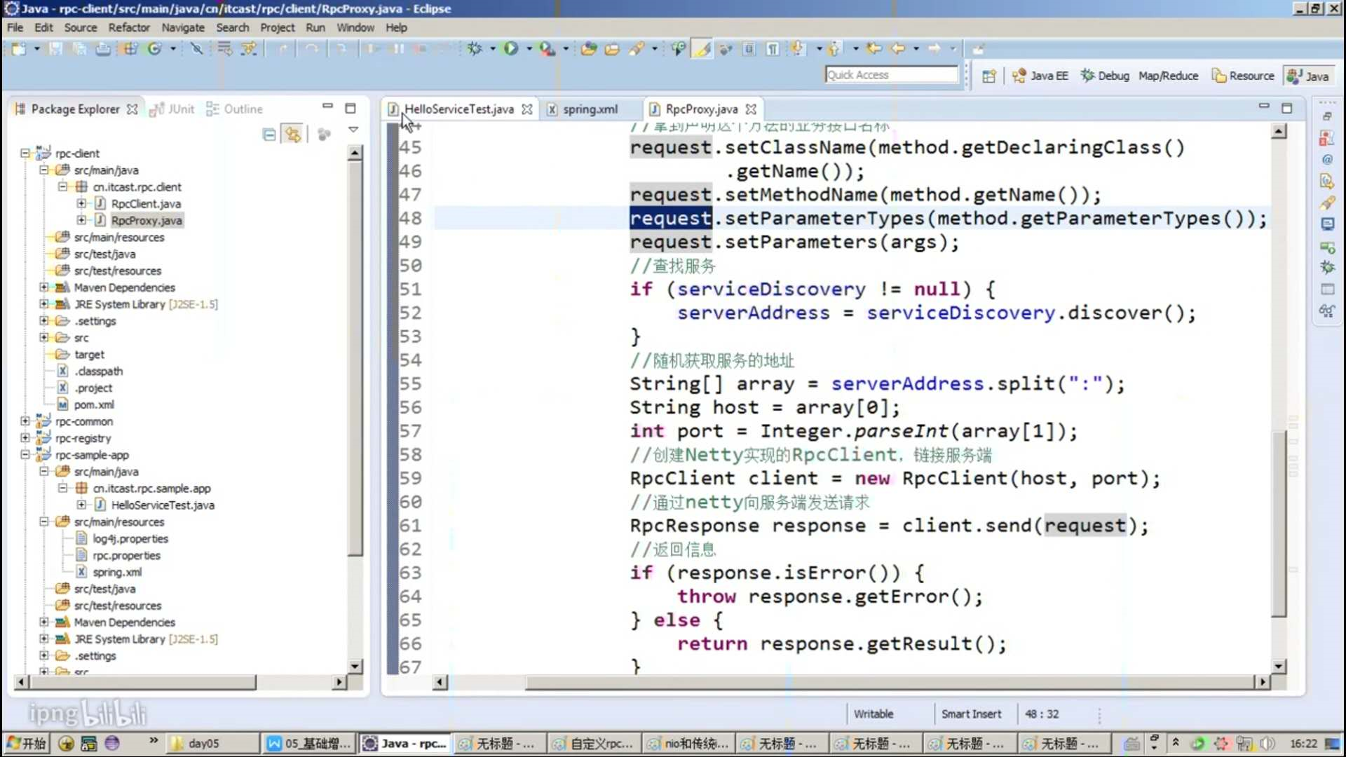Toggle Link with Editor in Package Explorer
The width and height of the screenshot is (1346, 757).
(x=293, y=135)
